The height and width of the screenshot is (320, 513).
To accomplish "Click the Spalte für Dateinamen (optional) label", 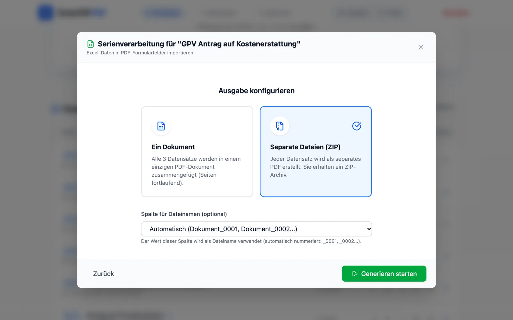I will 184,214.
